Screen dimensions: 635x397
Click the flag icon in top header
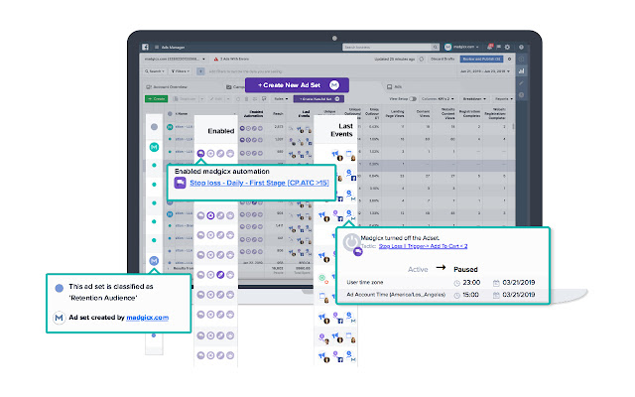coord(498,47)
